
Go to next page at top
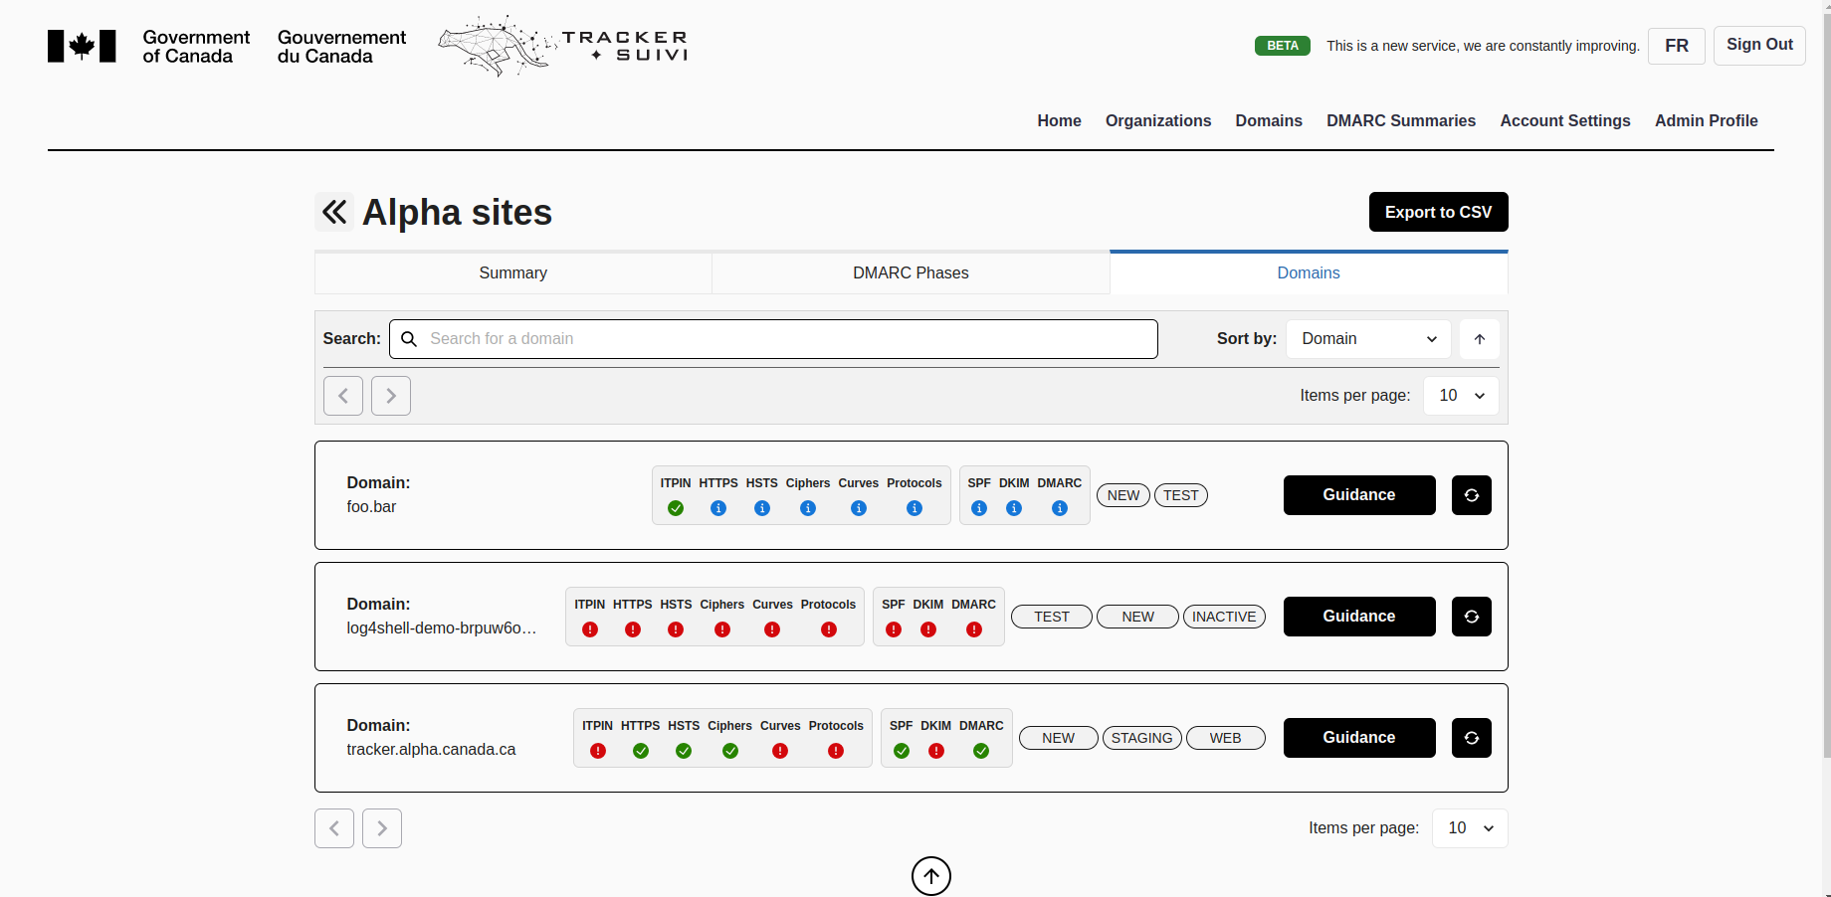click(391, 396)
